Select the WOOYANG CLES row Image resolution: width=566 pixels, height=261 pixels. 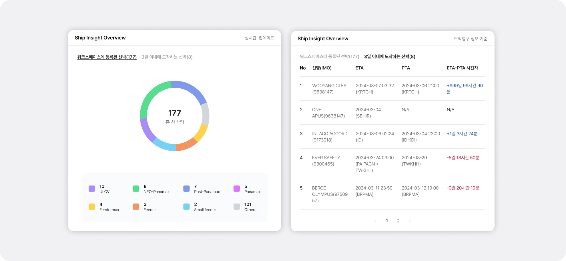pos(392,89)
